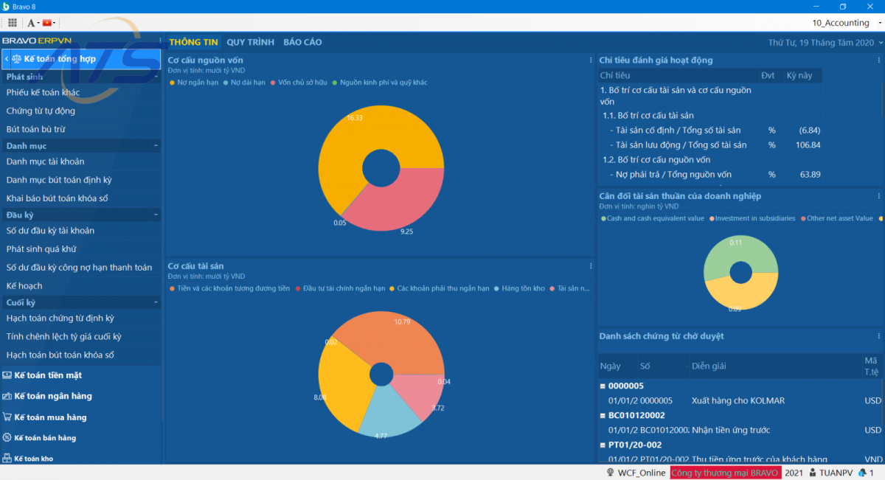This screenshot has width=885, height=480.
Task: Open Kế toán tiền mặt cash module
Action: click(47, 375)
